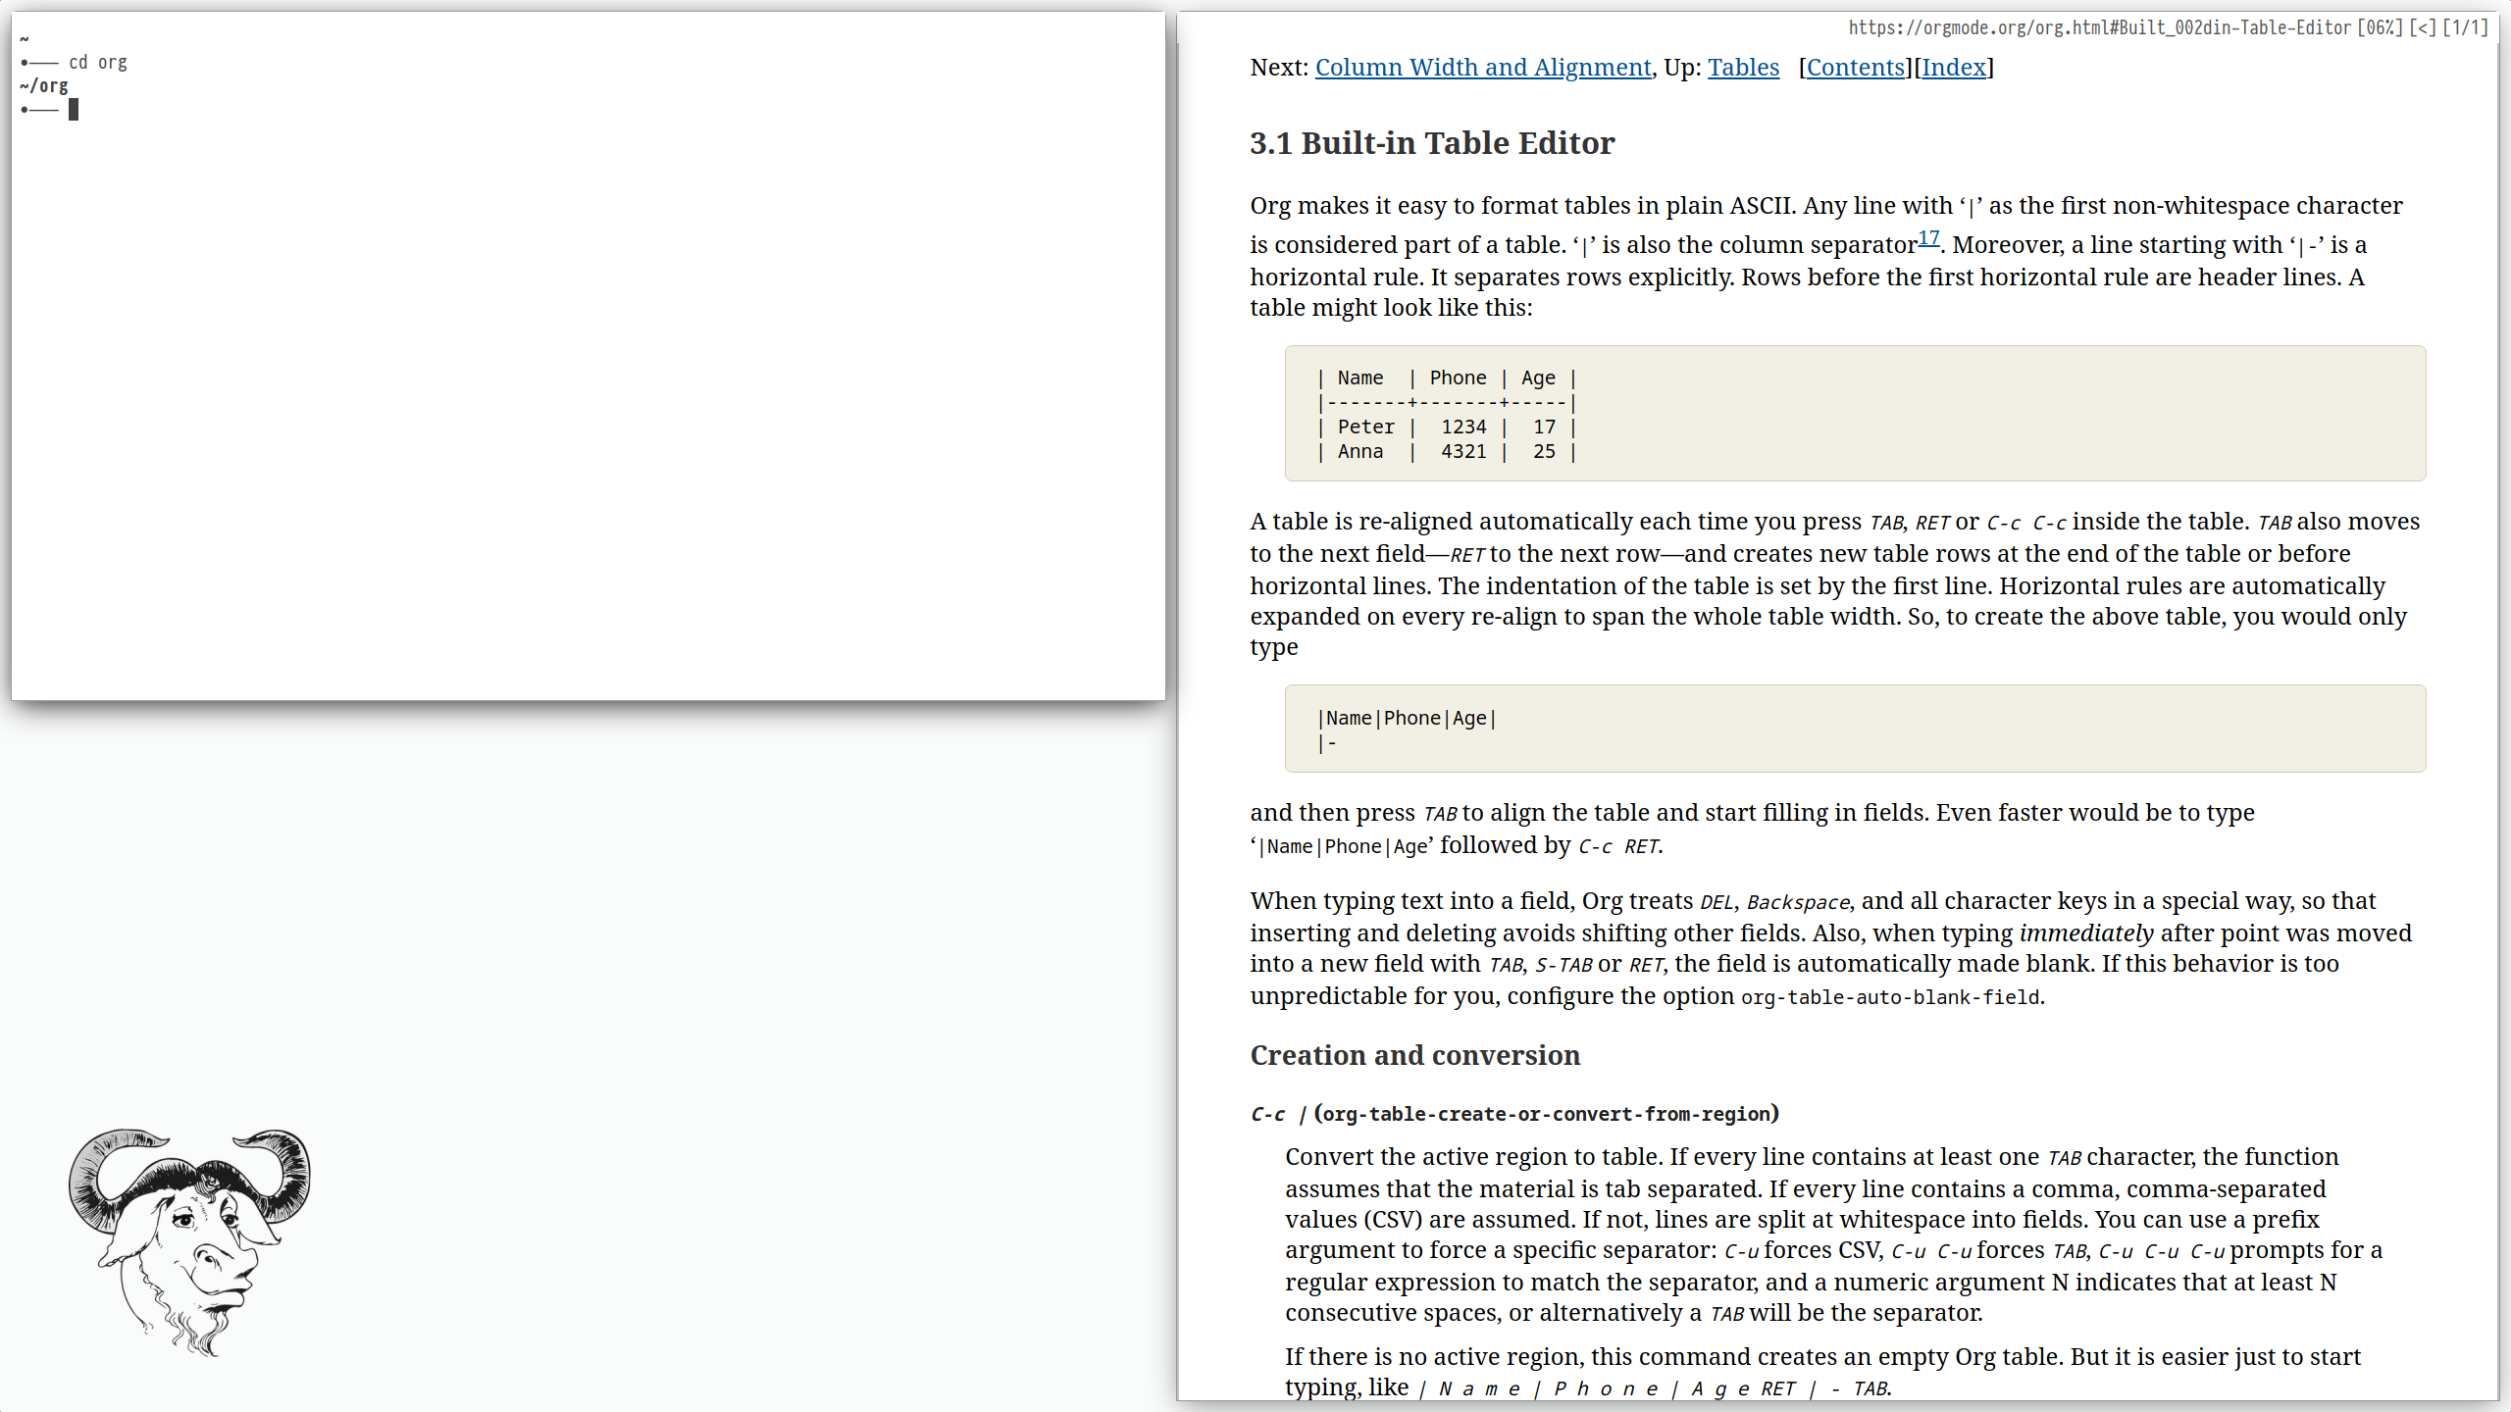Click the '|Name|Phone|Age|' code block

1409,718
